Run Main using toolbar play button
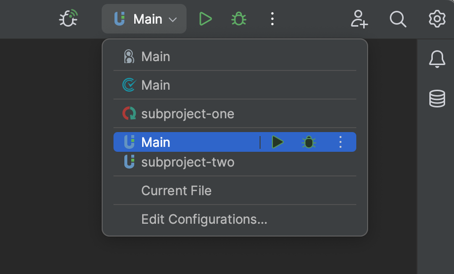Screen dimensions: 454x274 click(x=205, y=19)
